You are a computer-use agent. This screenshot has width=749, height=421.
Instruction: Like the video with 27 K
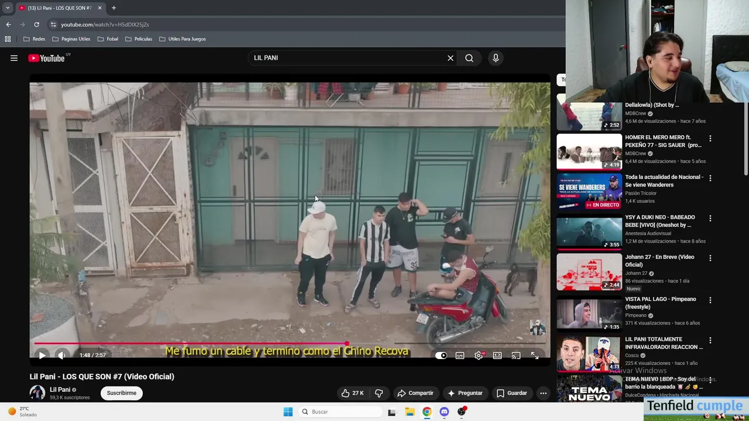[352, 393]
